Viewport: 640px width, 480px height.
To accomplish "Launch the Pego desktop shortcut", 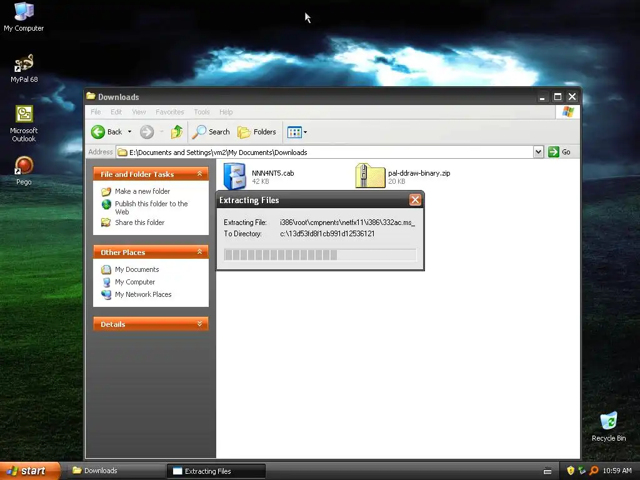I will coord(24,171).
